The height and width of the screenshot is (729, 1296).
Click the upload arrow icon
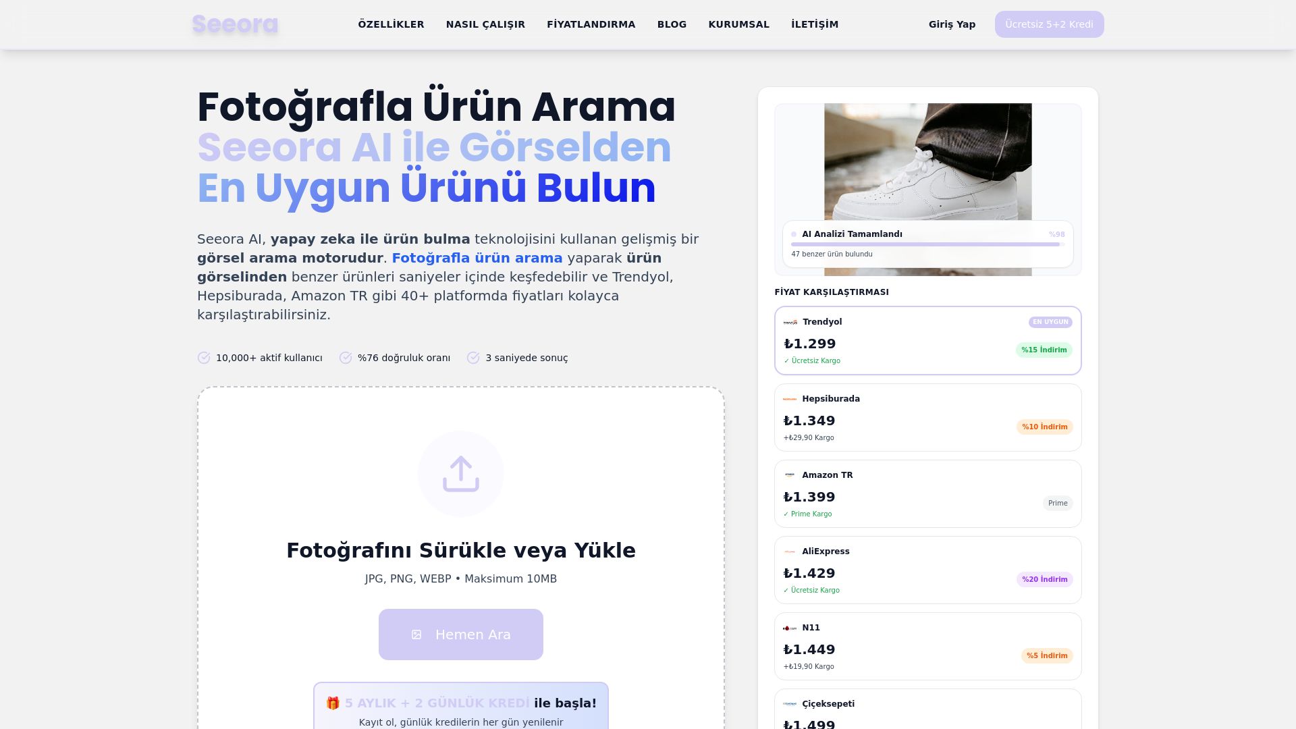tap(461, 474)
